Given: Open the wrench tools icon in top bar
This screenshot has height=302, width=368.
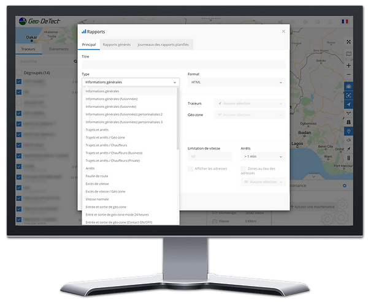Looking at the screenshot, I should 293,22.
